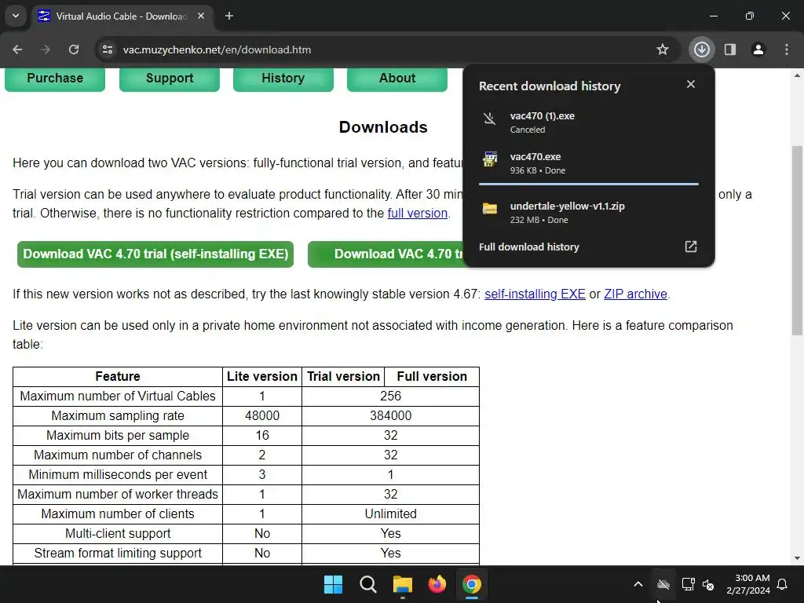804x603 pixels.
Task: Go forward with the forward arrow icon
Action: point(46,49)
